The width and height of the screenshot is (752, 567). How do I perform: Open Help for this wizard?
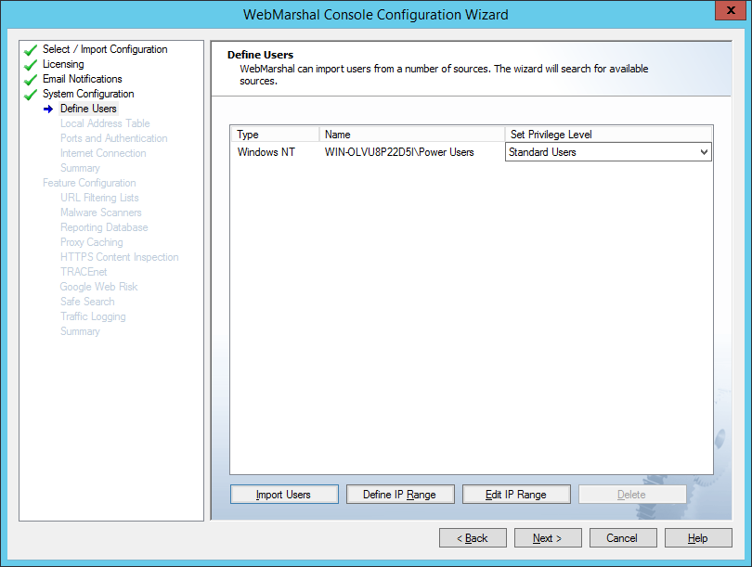tap(697, 538)
